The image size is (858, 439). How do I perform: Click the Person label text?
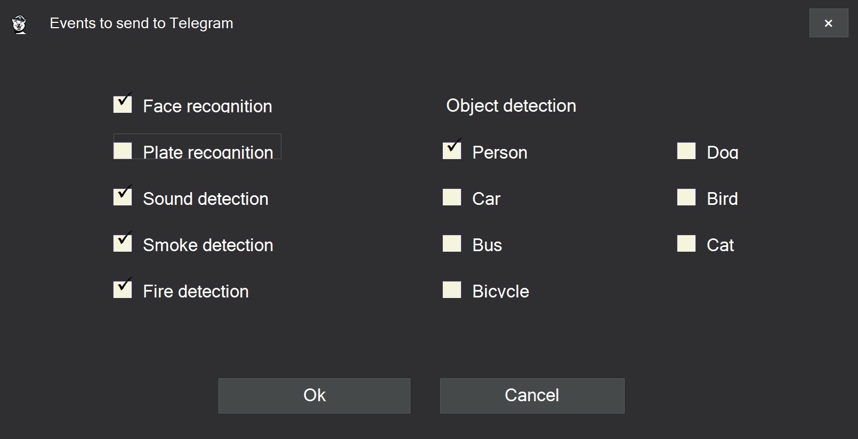pyautogui.click(x=499, y=152)
